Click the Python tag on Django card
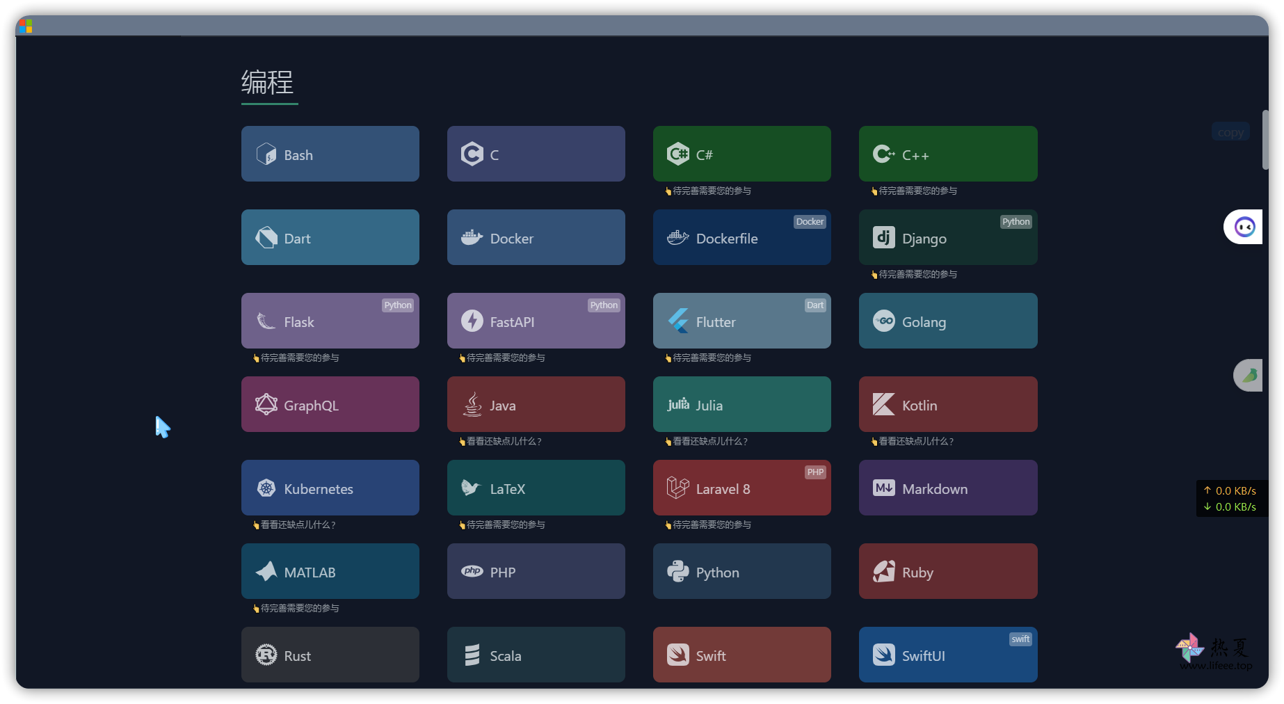The image size is (1284, 704). (1016, 222)
